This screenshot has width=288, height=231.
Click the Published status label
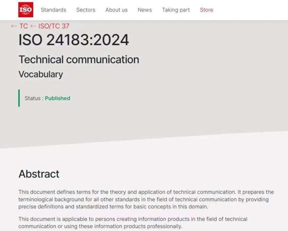click(58, 98)
